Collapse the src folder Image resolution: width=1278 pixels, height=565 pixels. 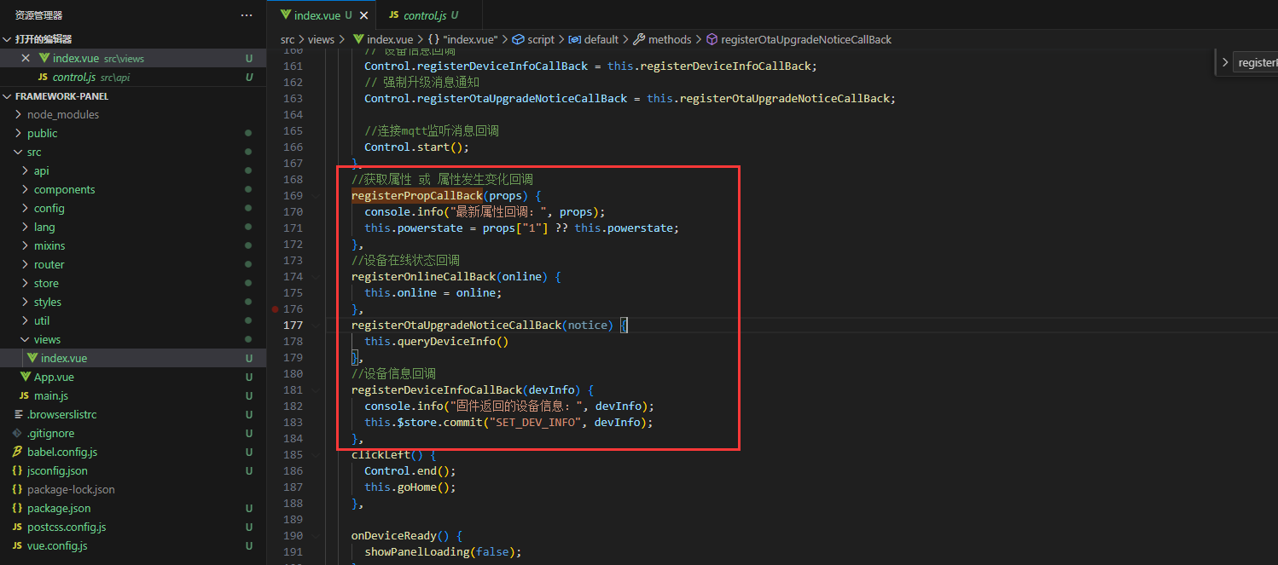19,152
